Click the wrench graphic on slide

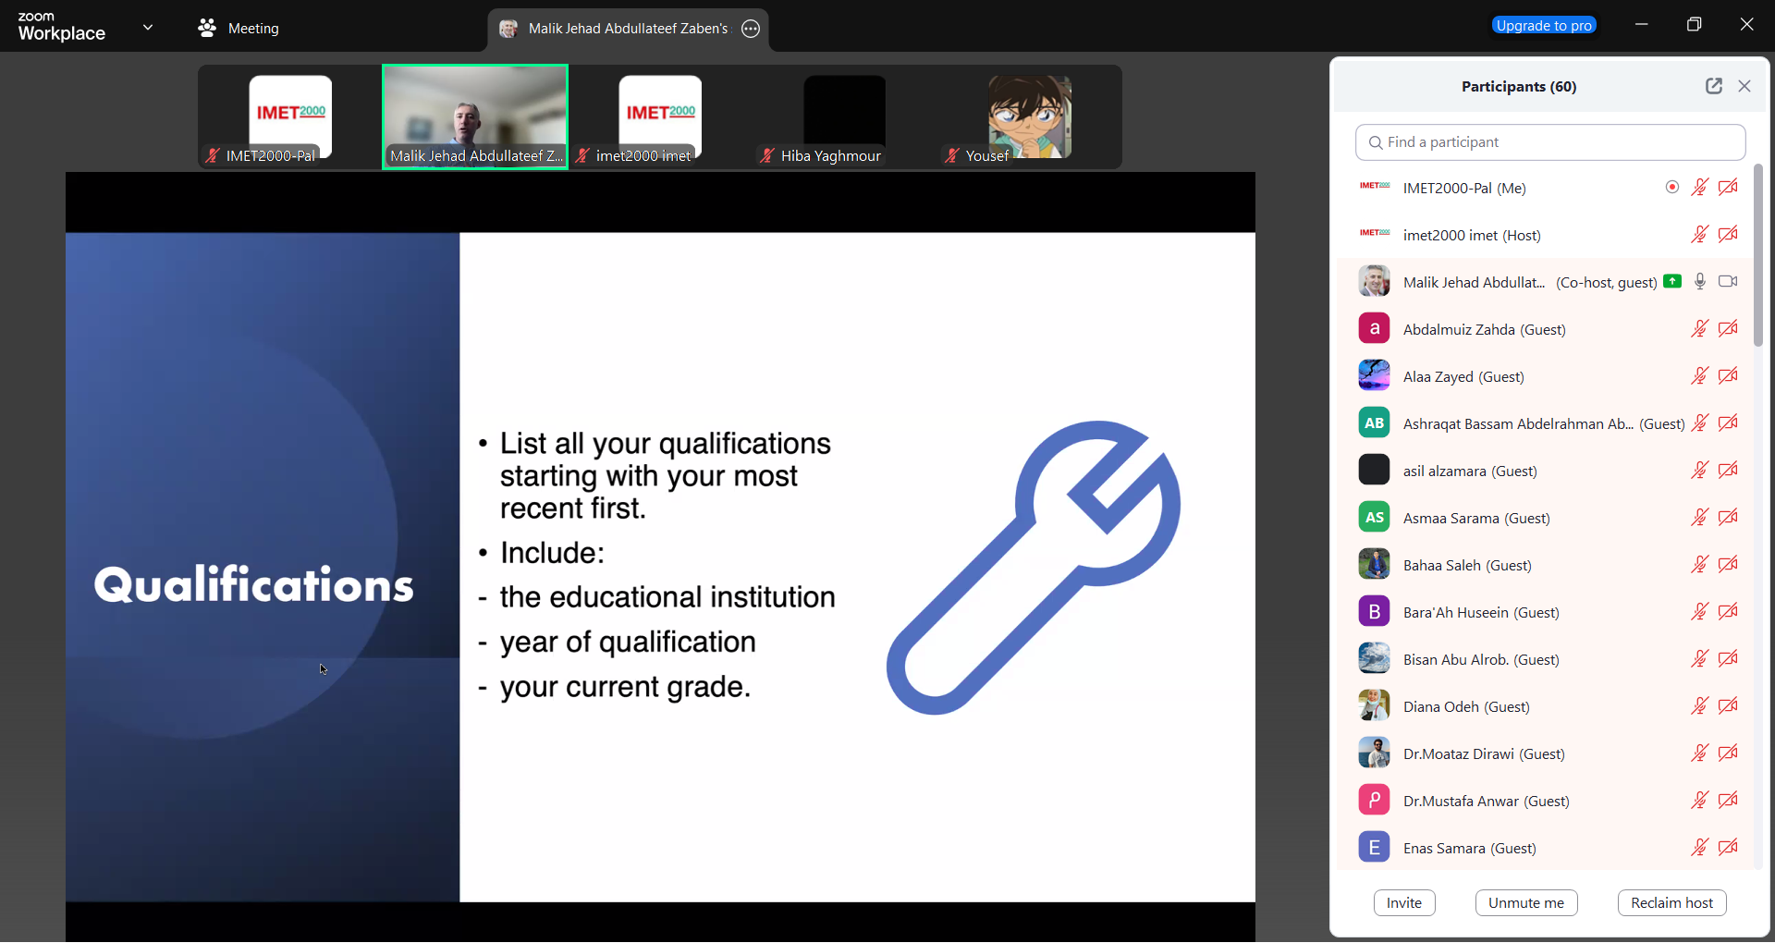pos(1033,568)
